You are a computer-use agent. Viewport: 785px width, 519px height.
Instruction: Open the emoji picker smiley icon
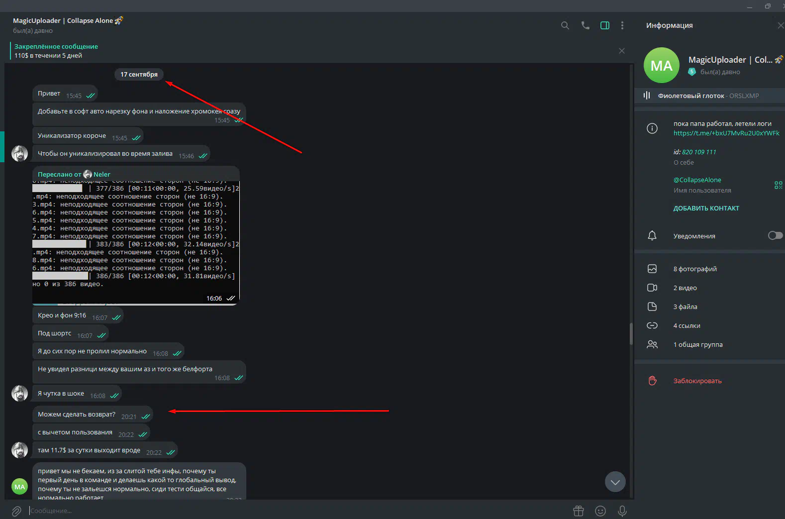[600, 511]
